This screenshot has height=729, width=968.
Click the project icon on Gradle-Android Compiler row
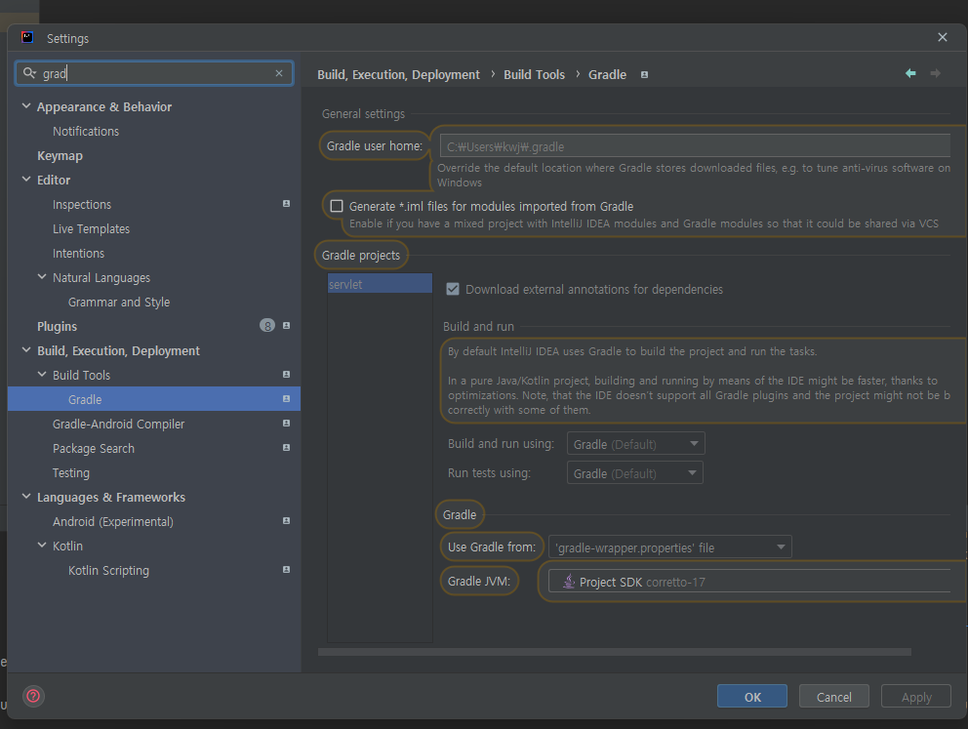point(287,423)
